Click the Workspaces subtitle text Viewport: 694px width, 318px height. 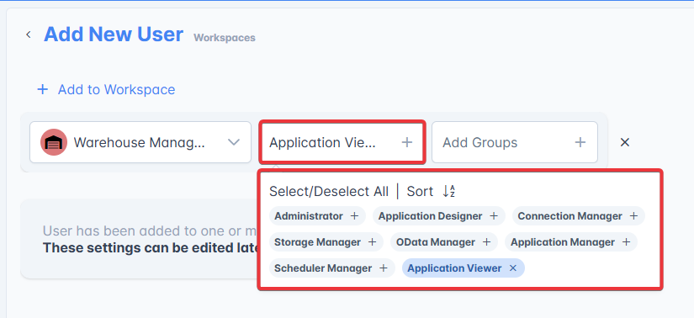225,38
